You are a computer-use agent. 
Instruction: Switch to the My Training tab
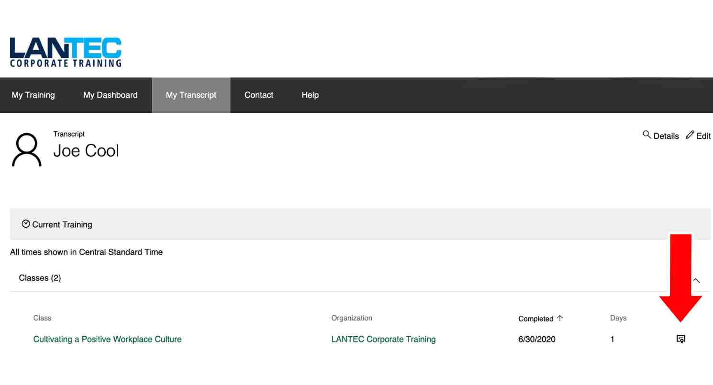click(x=33, y=95)
